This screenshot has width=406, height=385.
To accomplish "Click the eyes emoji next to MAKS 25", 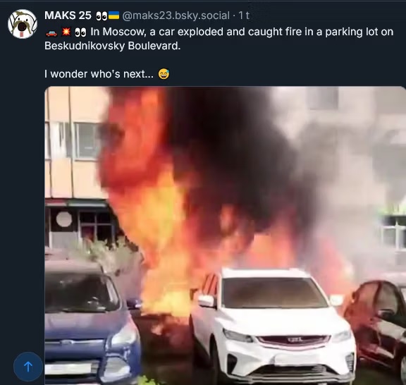I will tap(101, 16).
